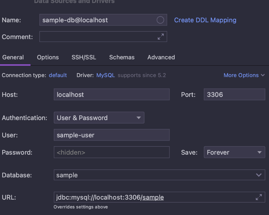Open the Authentication dropdown
This screenshot has width=269, height=215.
click(99, 118)
